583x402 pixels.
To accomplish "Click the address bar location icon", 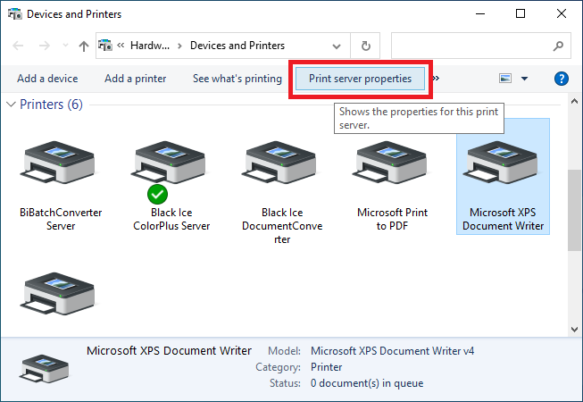I will tap(105, 46).
